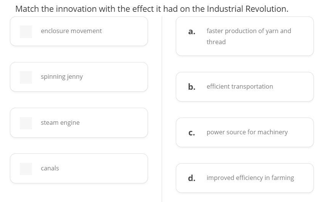Click the blank box beside enclosure movement

(26, 32)
